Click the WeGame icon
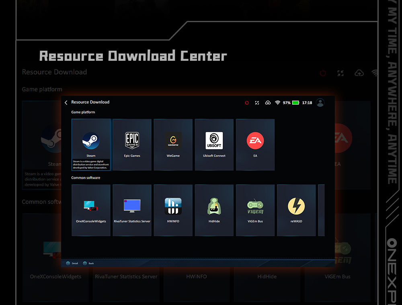The height and width of the screenshot is (305, 402). click(x=173, y=141)
